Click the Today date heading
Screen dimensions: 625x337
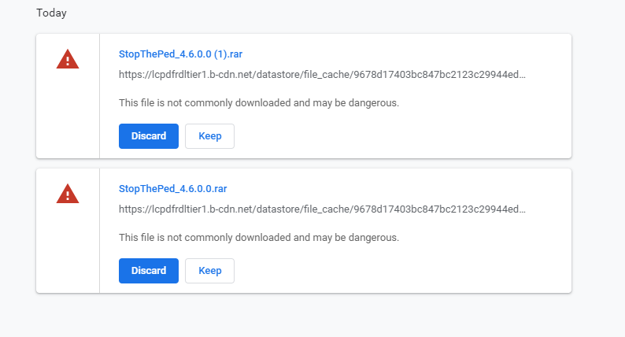[51, 13]
